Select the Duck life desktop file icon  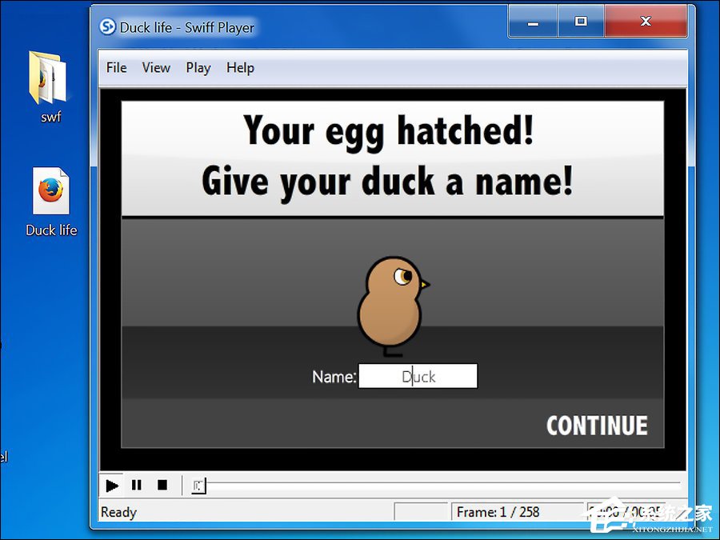click(51, 194)
